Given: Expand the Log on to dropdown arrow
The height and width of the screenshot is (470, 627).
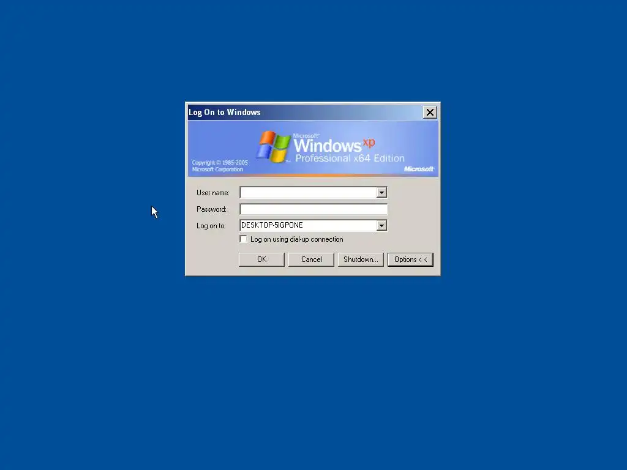Looking at the screenshot, I should click(x=381, y=225).
